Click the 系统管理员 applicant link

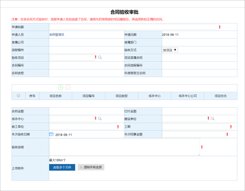coord(57,35)
